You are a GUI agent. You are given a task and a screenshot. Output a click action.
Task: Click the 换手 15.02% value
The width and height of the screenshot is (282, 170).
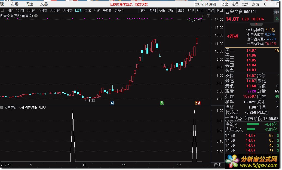pos(250,102)
